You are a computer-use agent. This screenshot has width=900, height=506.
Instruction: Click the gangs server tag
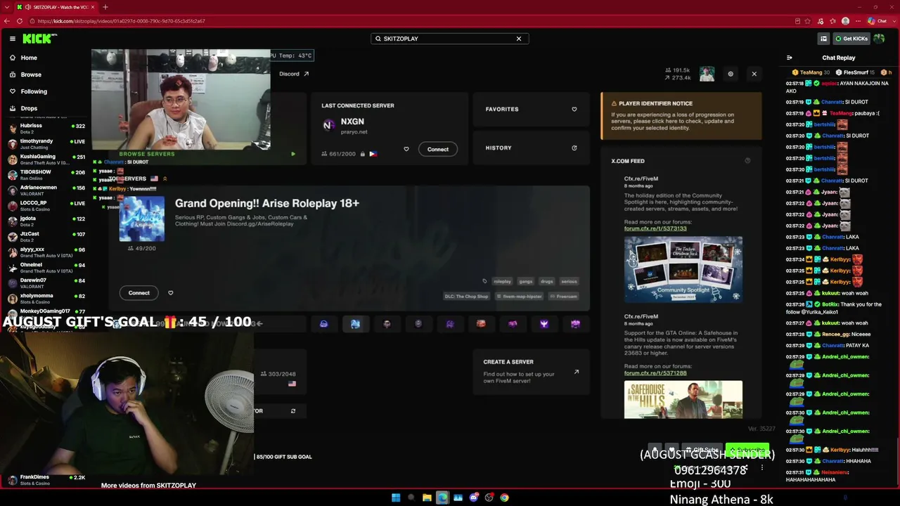tap(526, 281)
